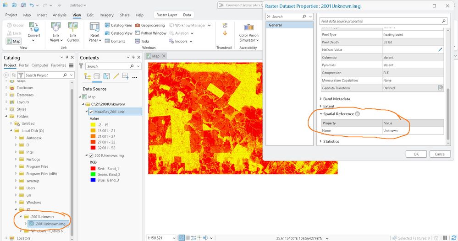Click the yellow -2 - 15 symbol swatch

(x=93, y=125)
